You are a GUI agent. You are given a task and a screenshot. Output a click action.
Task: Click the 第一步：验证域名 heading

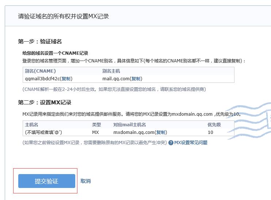(x=40, y=42)
